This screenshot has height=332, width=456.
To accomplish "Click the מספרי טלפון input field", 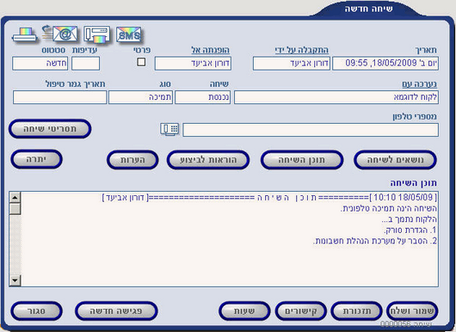I will pos(311,130).
